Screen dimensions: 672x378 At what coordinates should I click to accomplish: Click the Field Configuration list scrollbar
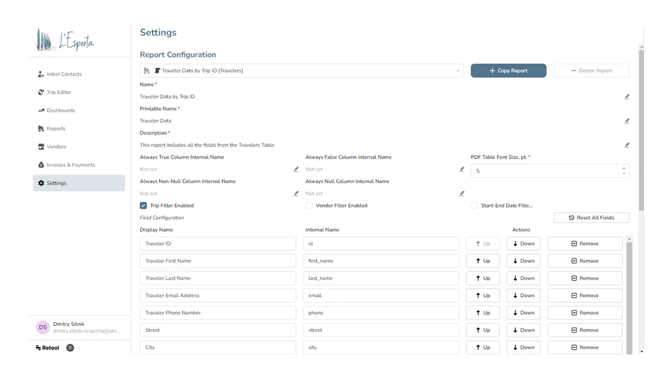(629, 298)
